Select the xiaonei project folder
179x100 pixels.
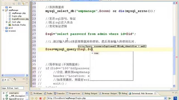click(11, 31)
